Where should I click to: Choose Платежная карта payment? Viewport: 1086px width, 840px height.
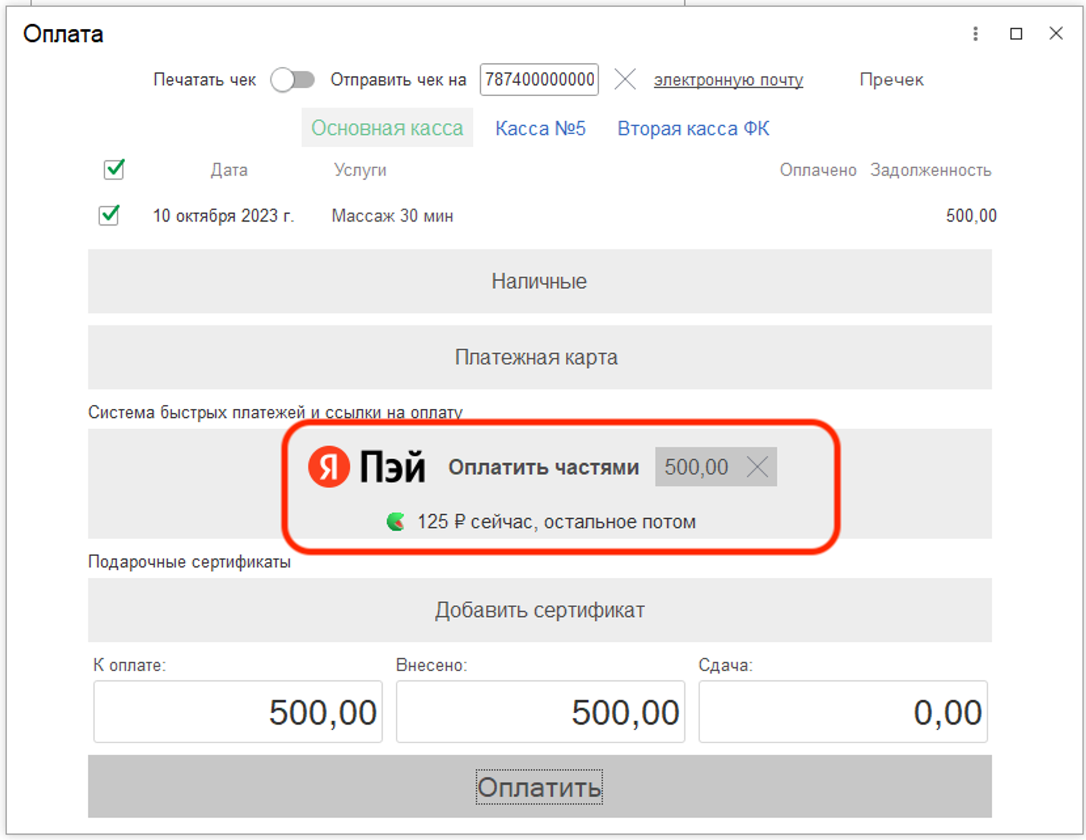point(540,357)
